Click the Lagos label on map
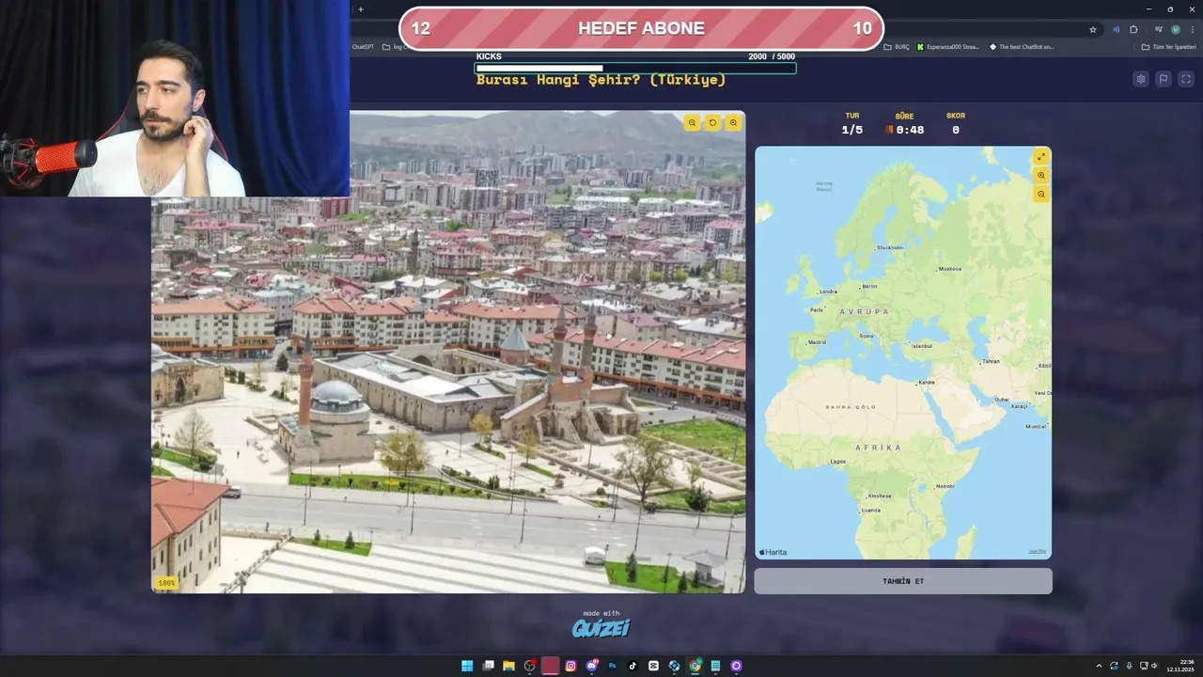The image size is (1203, 677). pyautogui.click(x=838, y=462)
